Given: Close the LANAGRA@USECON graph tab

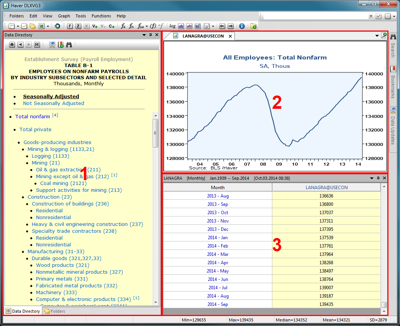Looking at the screenshot, I should click(x=230, y=36).
